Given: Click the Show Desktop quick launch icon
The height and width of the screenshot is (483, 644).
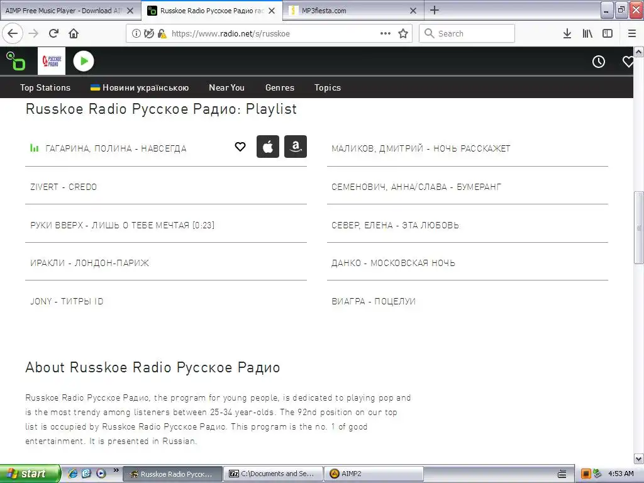Looking at the screenshot, I should 86,474.
